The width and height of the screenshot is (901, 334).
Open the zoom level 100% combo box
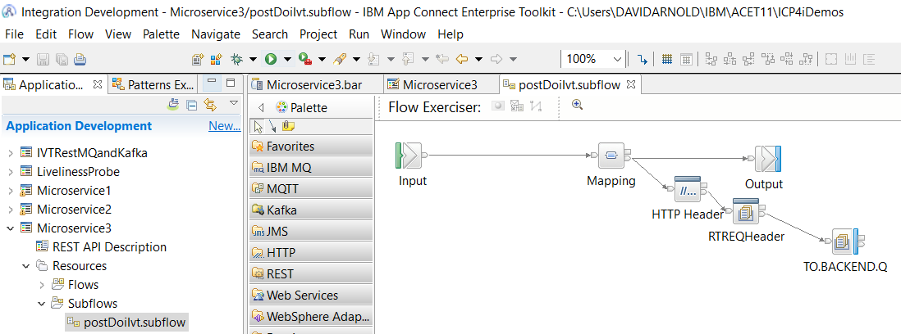pyautogui.click(x=593, y=58)
